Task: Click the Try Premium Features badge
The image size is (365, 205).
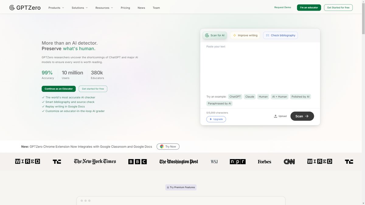Action: point(181,187)
